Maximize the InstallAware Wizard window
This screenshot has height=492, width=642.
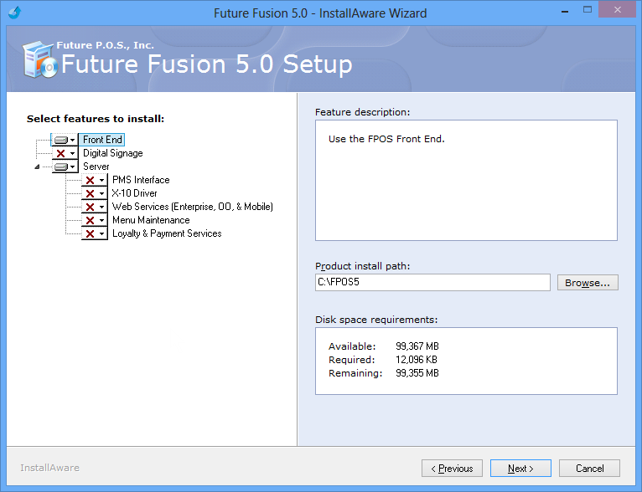[x=588, y=10]
